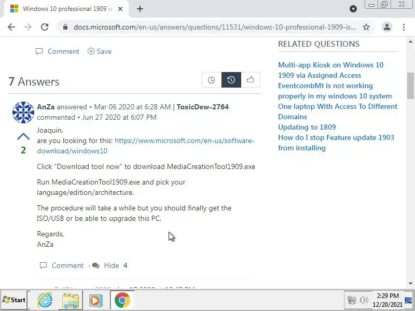Upvote AnZa's answer with the chevron

pos(23,136)
